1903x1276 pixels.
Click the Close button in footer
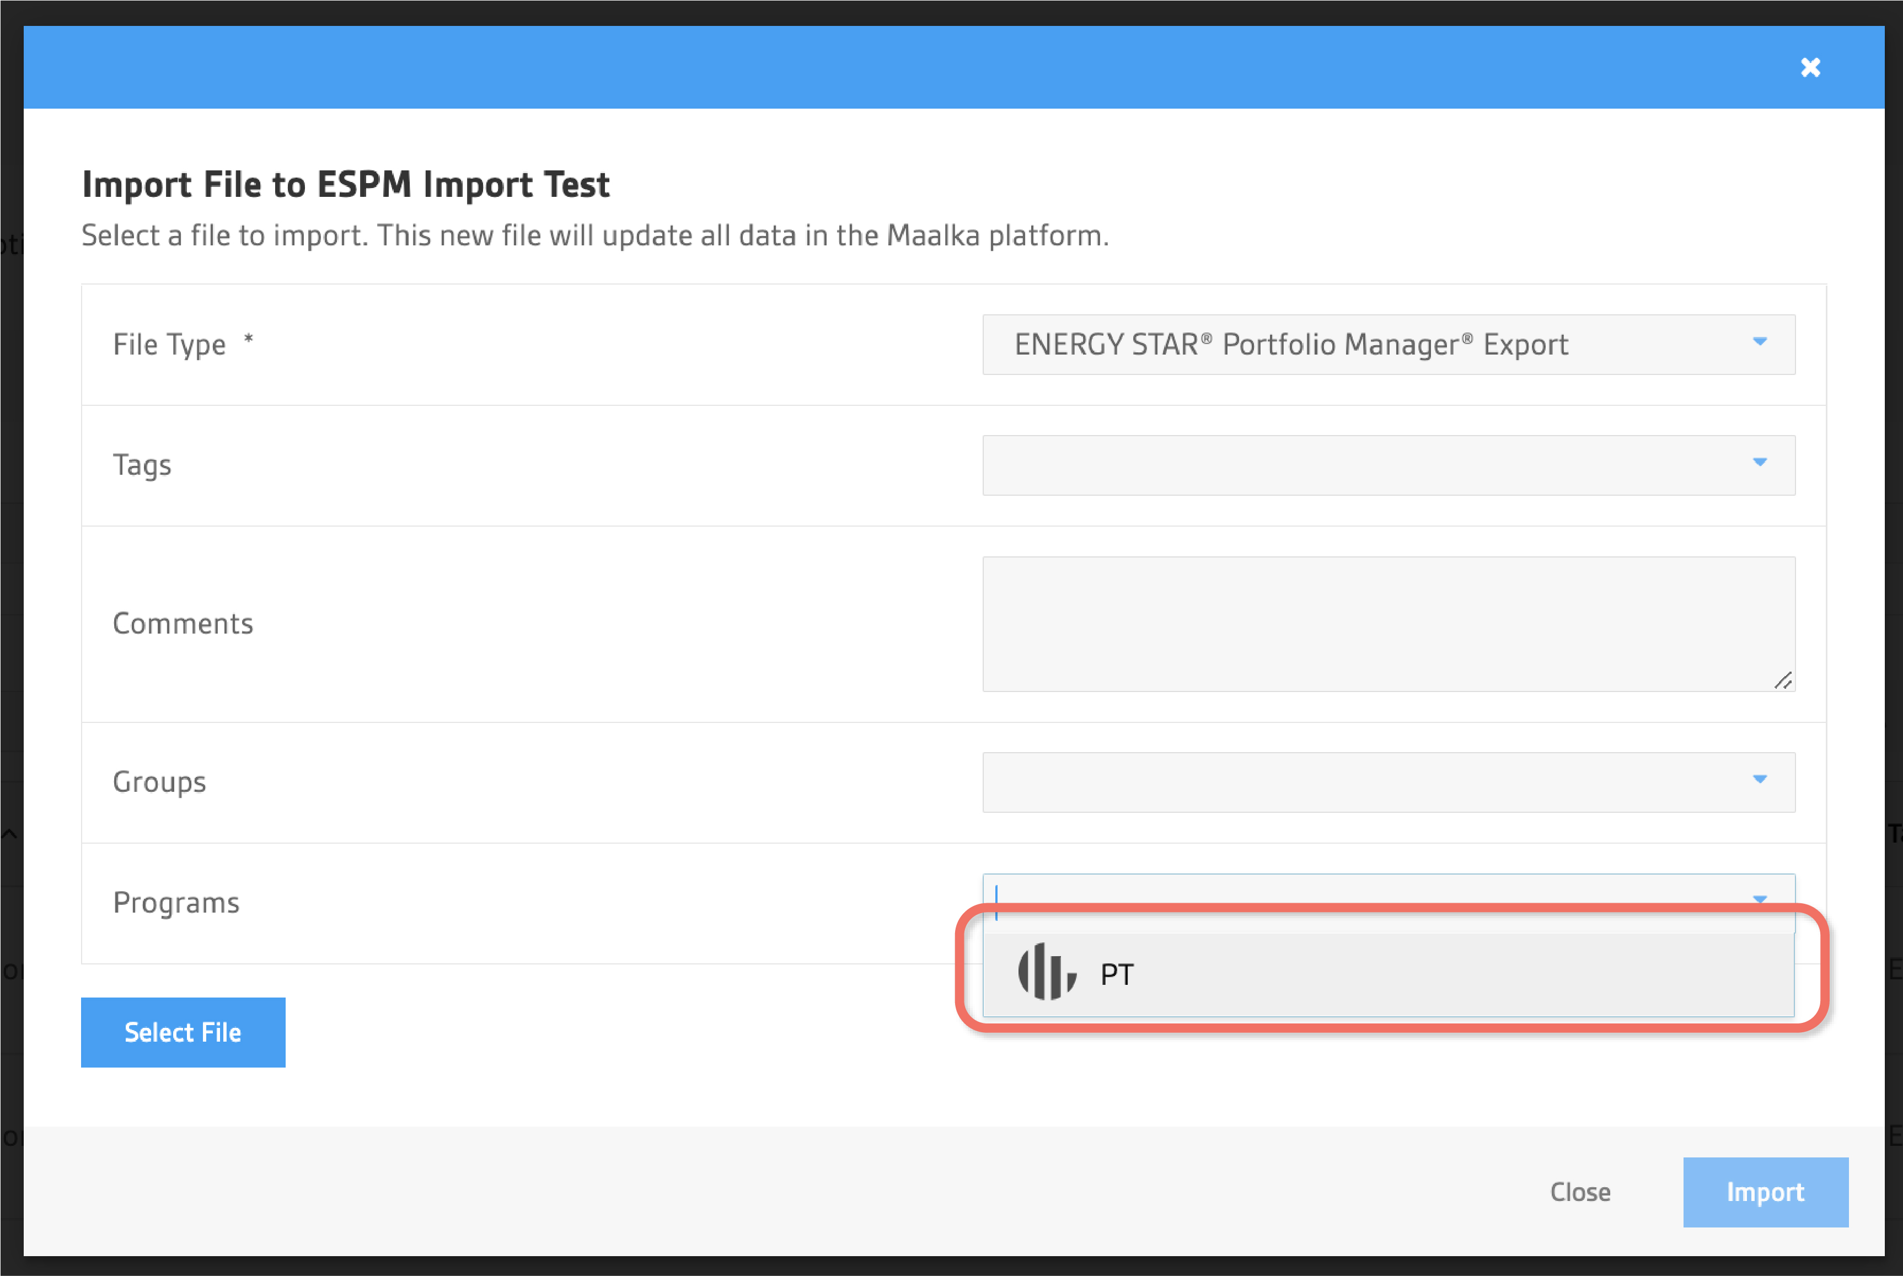pos(1580,1192)
